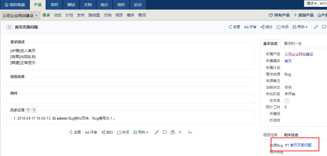This screenshot has height=156, width=327.
Task: Switch to 相关信息 tab
Action: click(291, 135)
